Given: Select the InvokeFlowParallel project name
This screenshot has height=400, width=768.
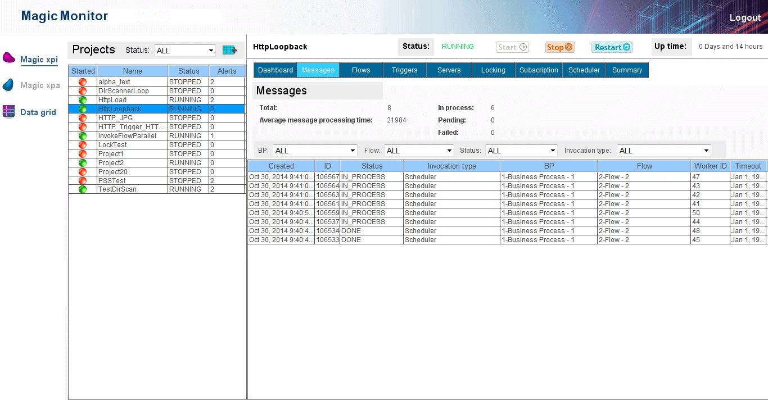Looking at the screenshot, I should 127,136.
